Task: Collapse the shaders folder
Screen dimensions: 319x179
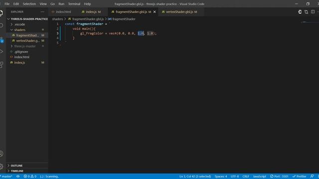Action: click(27, 30)
